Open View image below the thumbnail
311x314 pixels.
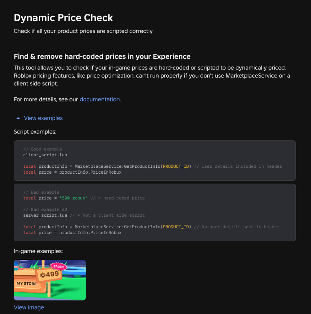29,307
